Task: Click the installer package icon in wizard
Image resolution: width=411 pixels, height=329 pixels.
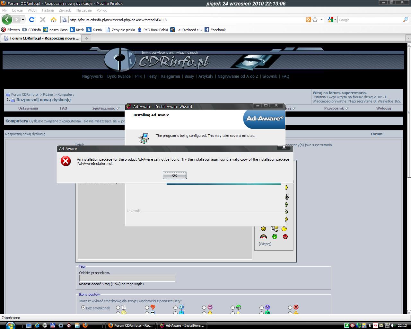Action: point(144,138)
